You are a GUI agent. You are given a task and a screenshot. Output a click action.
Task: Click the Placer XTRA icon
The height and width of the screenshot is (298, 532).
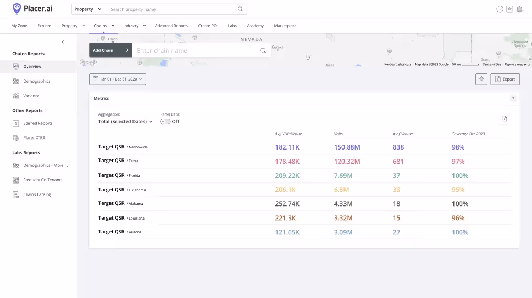click(x=16, y=138)
